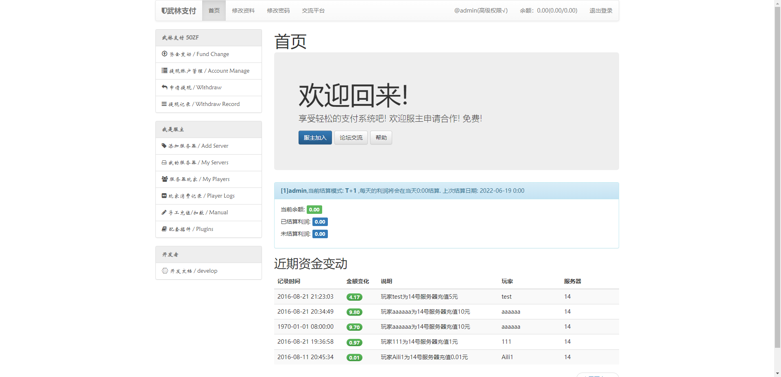
Task: Click the 我是服主 panel heading
Action: coord(209,129)
